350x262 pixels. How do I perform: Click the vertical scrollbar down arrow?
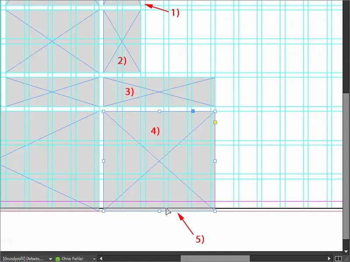(x=346, y=252)
